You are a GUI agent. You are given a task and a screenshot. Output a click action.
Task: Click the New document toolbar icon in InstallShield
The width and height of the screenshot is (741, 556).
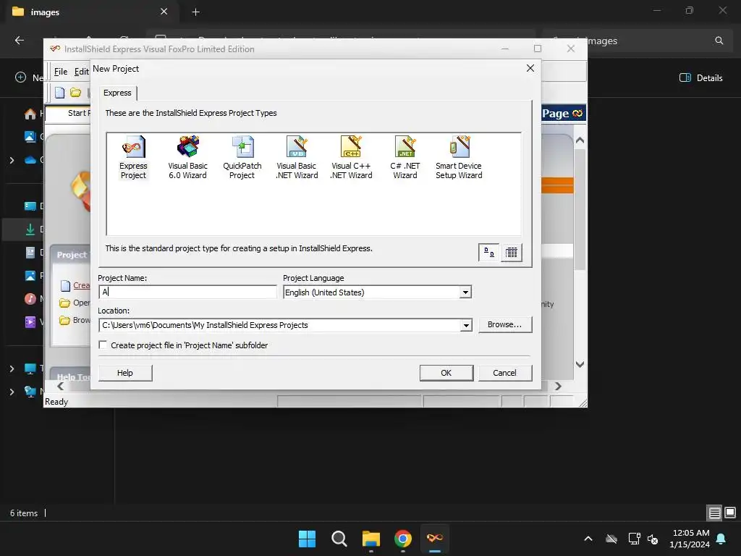pos(59,93)
